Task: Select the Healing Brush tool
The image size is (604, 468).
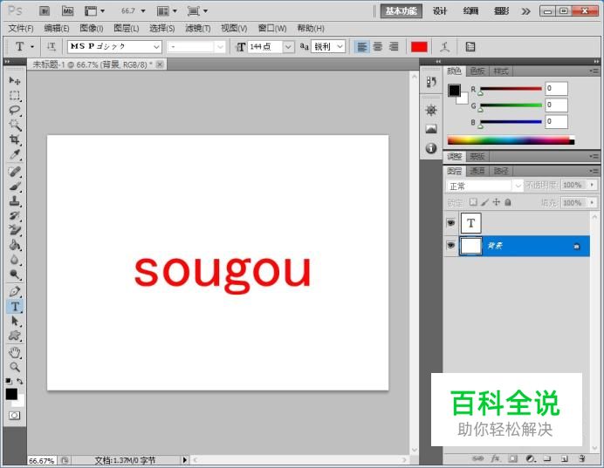Action: click(15, 172)
